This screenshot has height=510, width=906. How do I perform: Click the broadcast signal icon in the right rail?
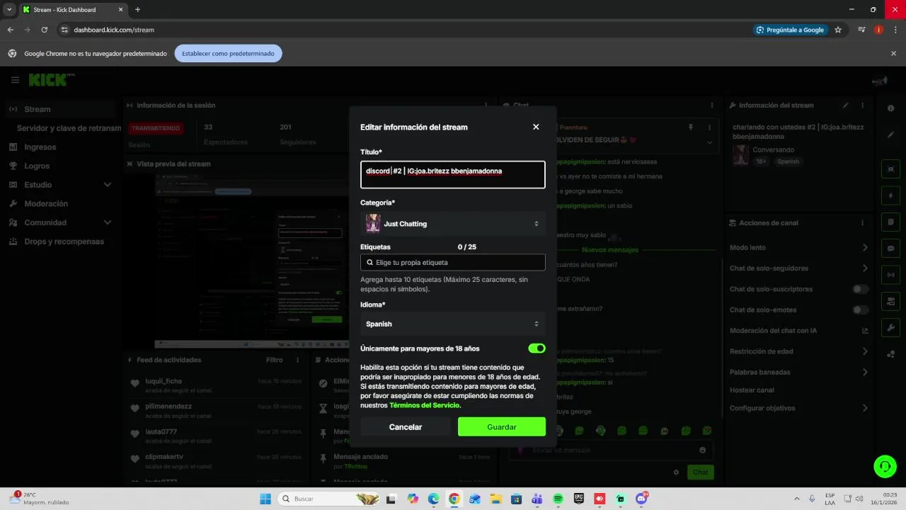[890, 275]
